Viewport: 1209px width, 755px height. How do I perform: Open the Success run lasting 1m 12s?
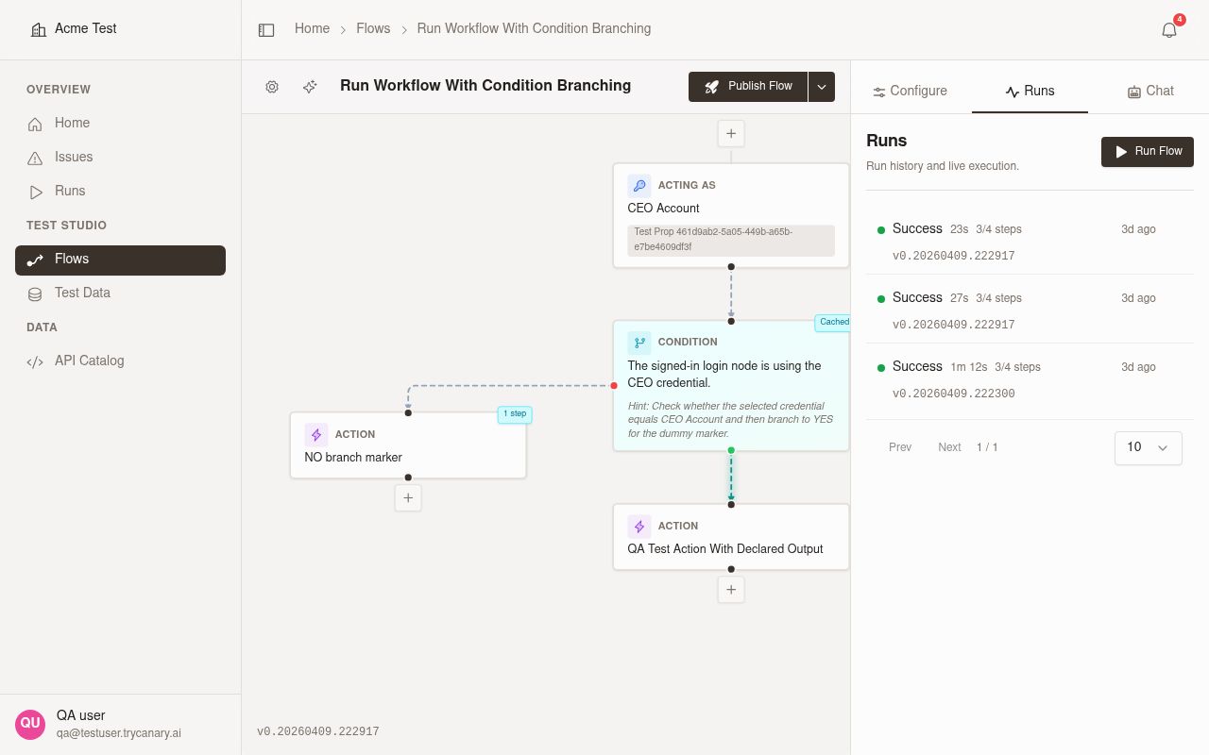pyautogui.click(x=1030, y=378)
